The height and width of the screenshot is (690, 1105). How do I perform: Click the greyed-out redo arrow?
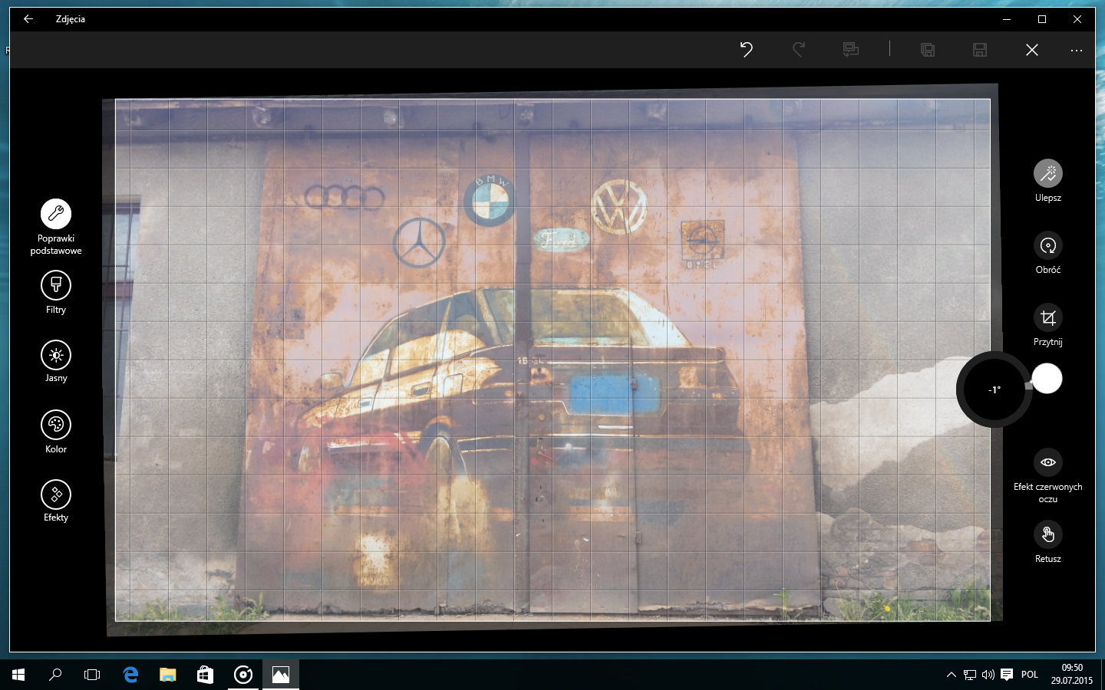coord(799,50)
